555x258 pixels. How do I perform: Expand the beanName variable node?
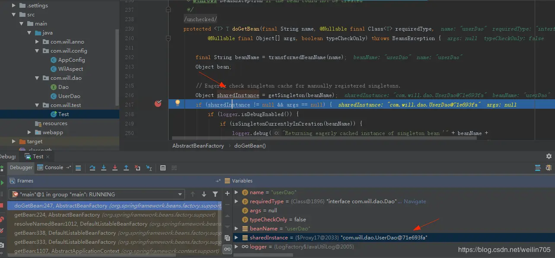(x=236, y=229)
